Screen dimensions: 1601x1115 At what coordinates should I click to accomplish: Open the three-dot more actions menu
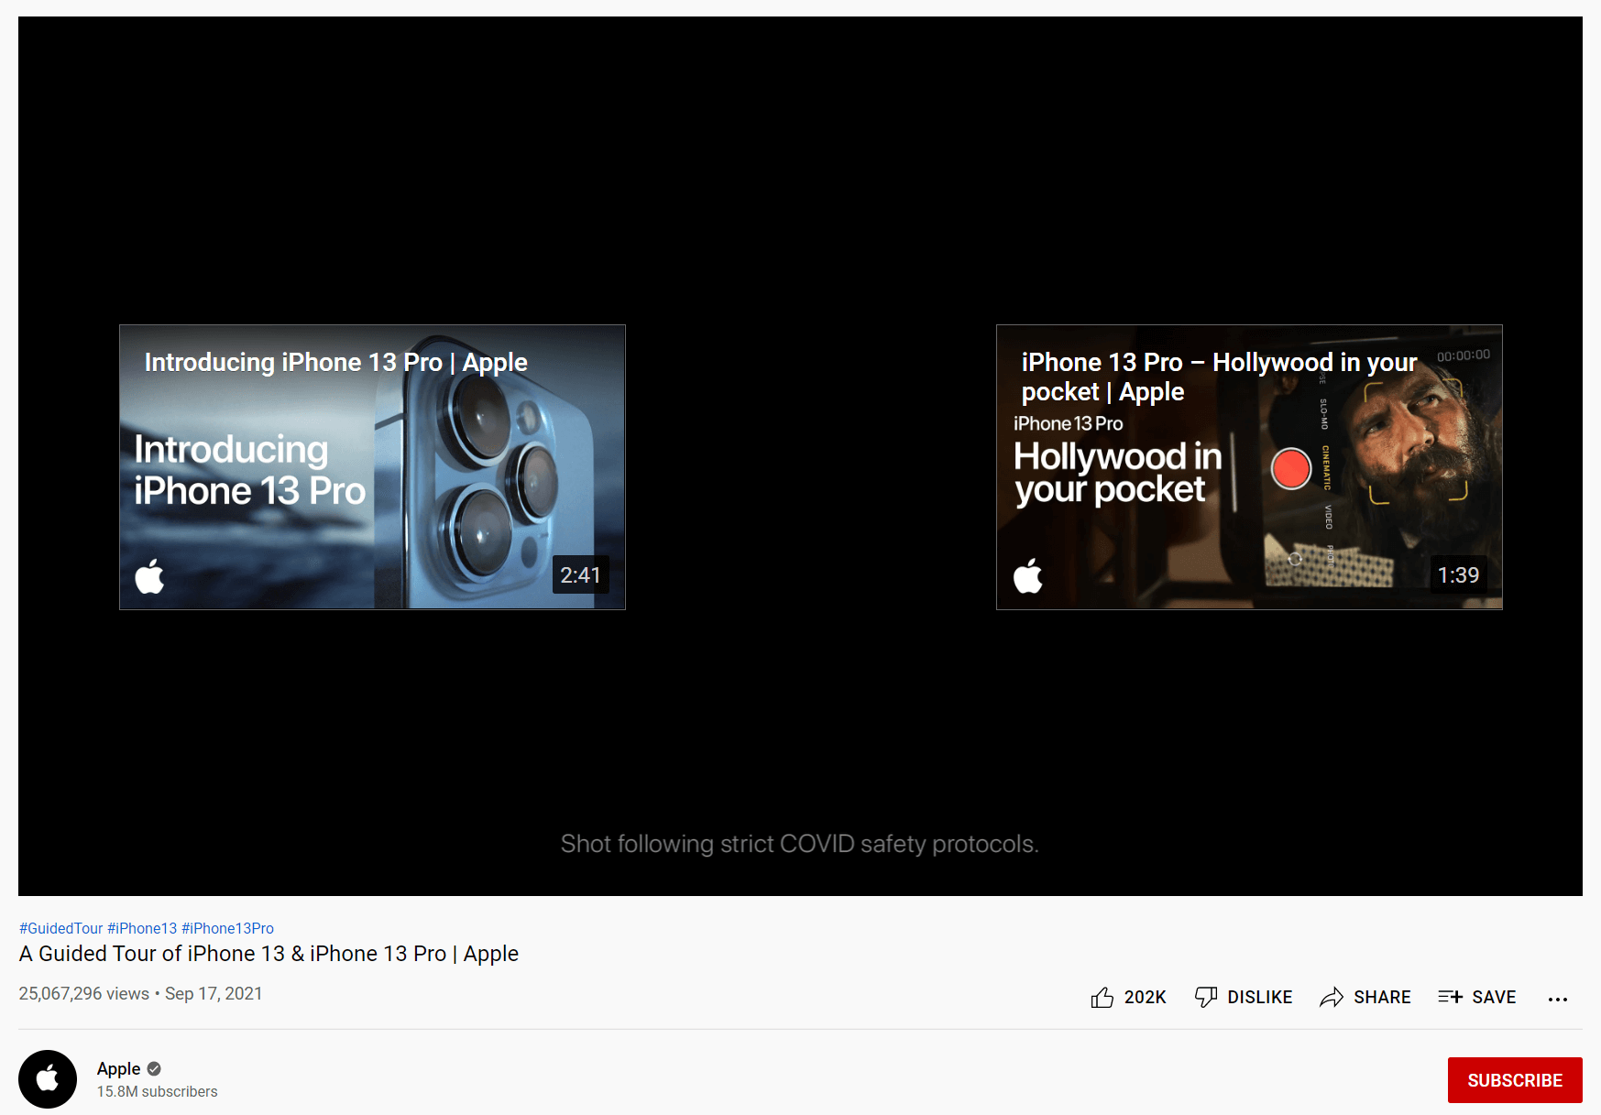pyautogui.click(x=1557, y=999)
